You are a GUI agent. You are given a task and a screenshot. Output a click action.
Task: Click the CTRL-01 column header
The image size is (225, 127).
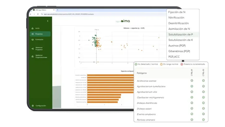[192, 72]
